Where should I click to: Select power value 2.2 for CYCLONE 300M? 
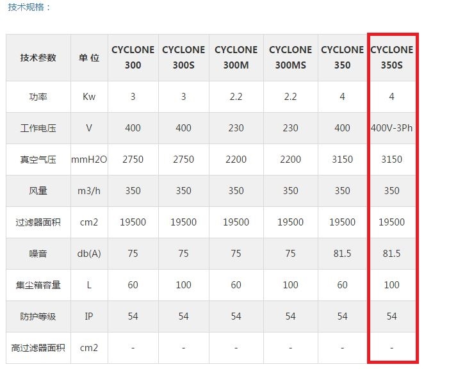tap(236, 97)
